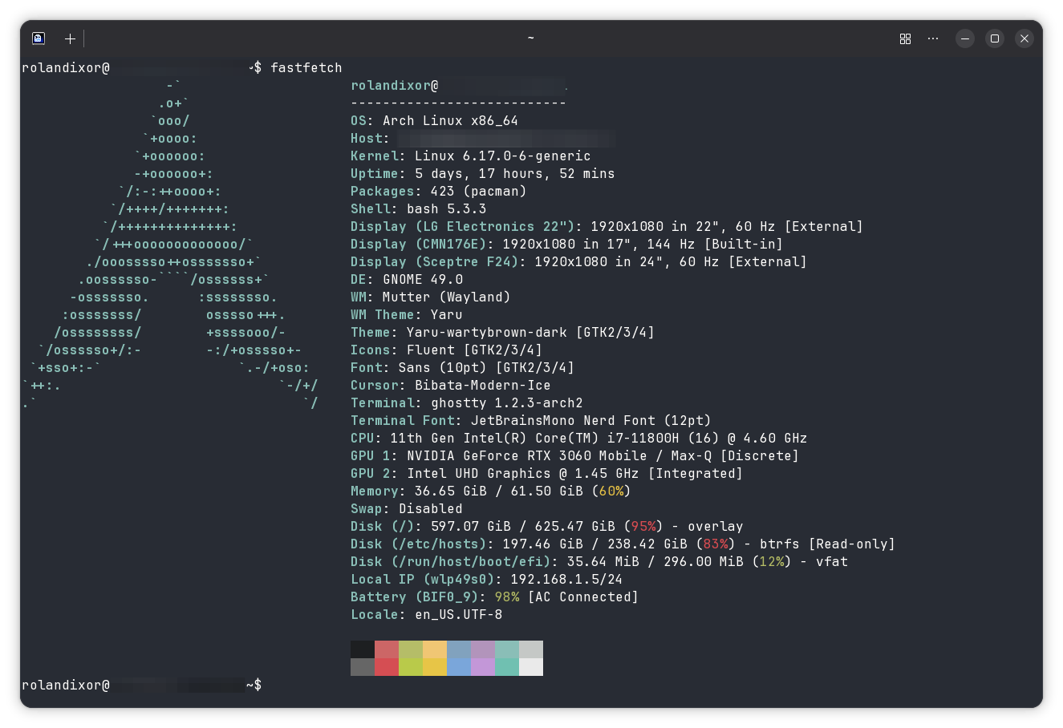The width and height of the screenshot is (1063, 728).
Task: Open the three-dots main menu
Action: point(932,38)
